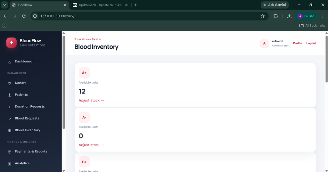Image resolution: width=328 pixels, height=172 pixels.
Task: Click the Dashboard home icon in sidebar
Action: (9, 62)
